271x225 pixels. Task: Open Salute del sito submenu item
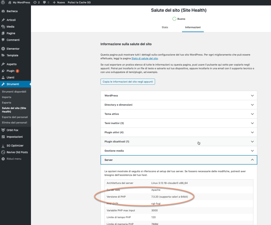click(x=14, y=110)
